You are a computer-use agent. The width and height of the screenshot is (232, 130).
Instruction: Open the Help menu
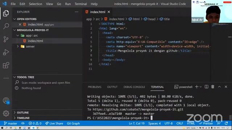(x=94, y=4)
